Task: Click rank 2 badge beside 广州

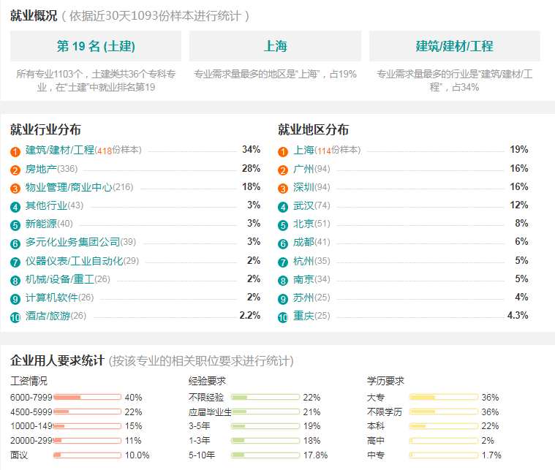Action: (283, 170)
